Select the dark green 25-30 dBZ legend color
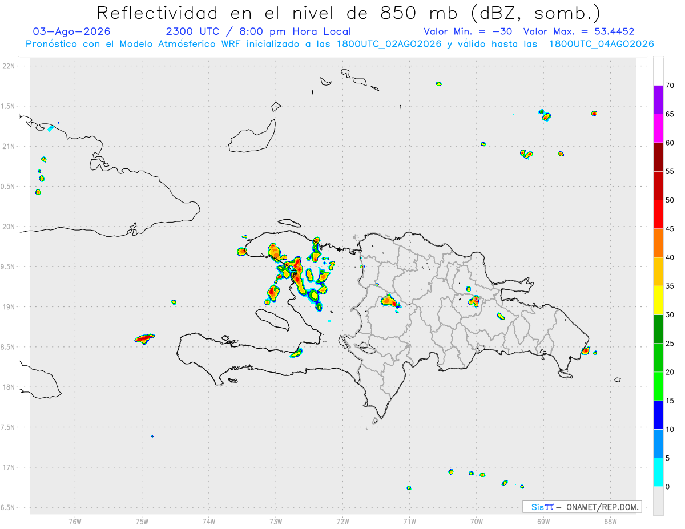The width and height of the screenshot is (685, 529). coord(658,329)
